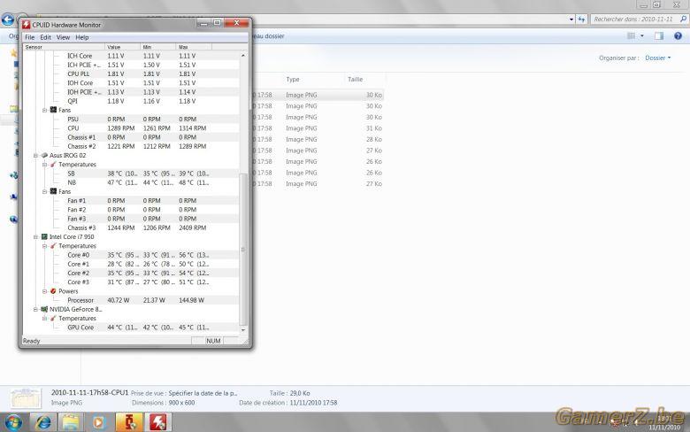Select the Chassis #2 fan row
Image resolution: width=690 pixels, height=432 pixels.
tap(131, 146)
